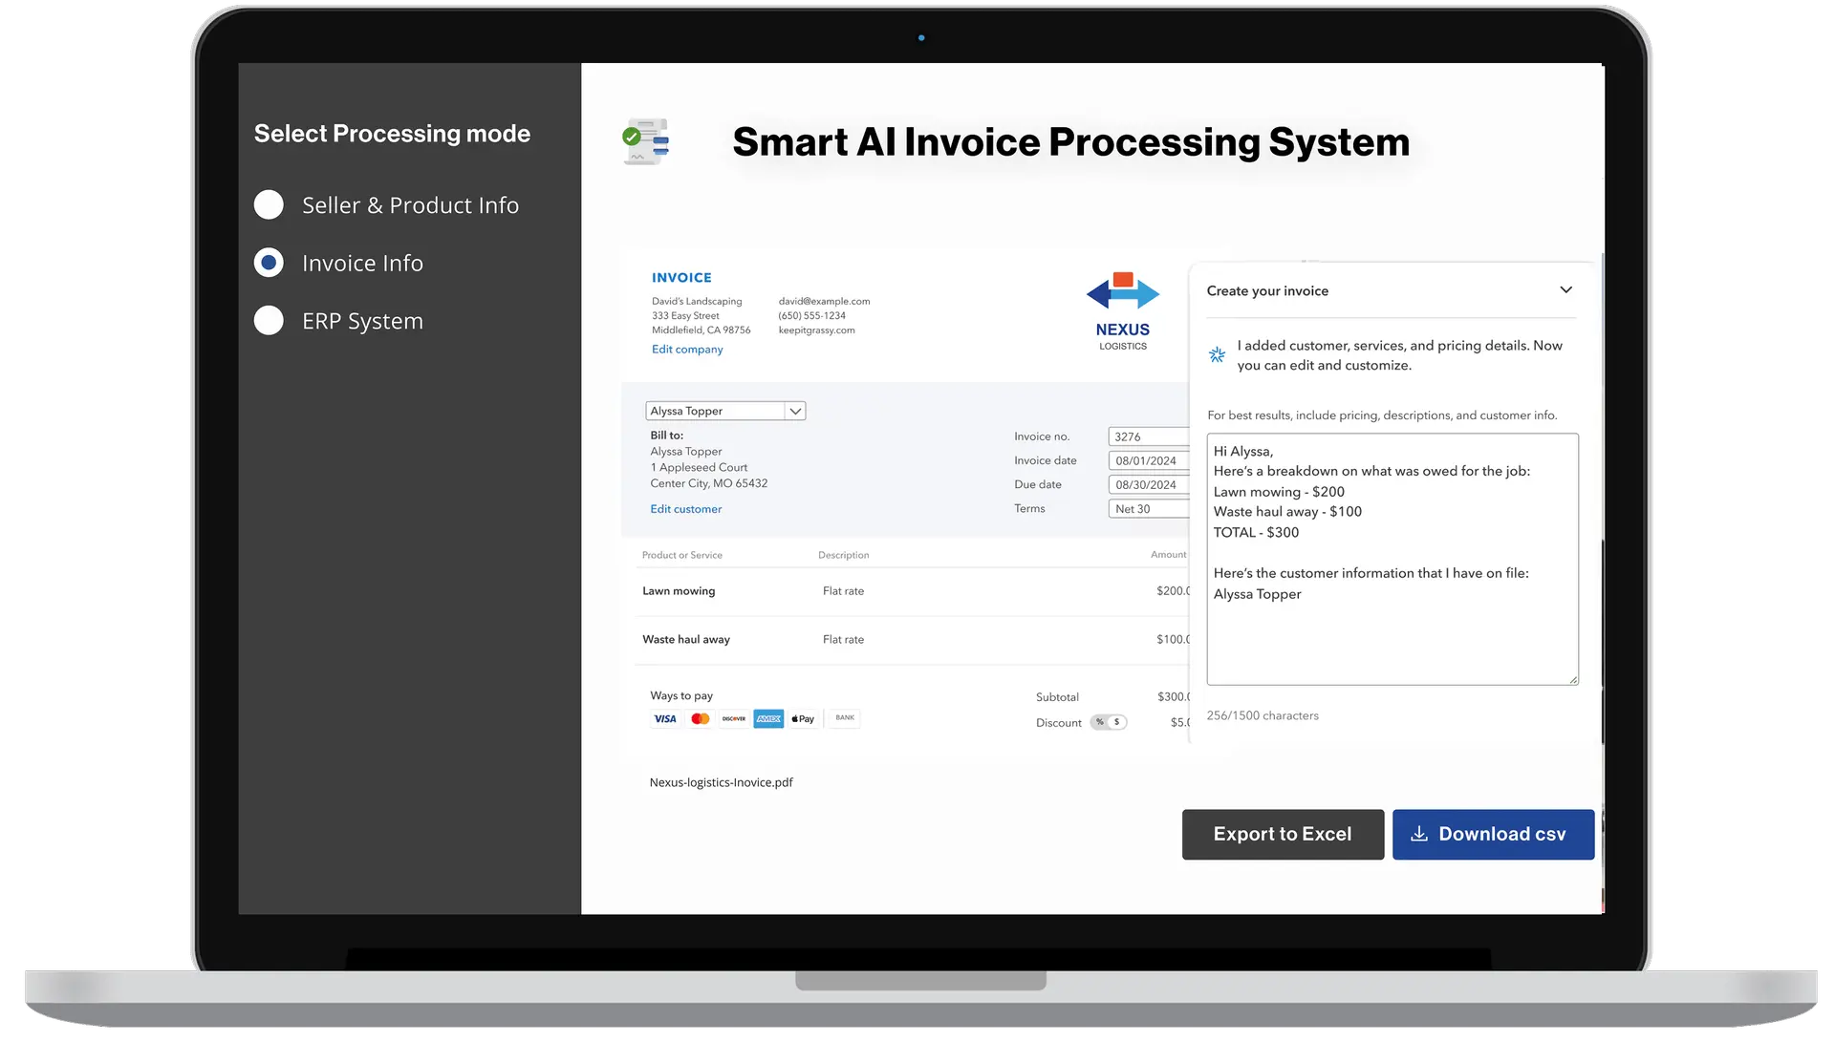The height and width of the screenshot is (1043, 1835).
Task: Click the American Express card icon
Action: [768, 719]
